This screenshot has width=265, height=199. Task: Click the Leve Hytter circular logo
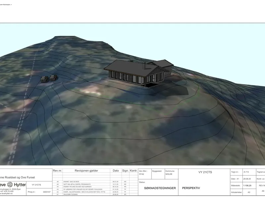pyautogui.click(x=10, y=184)
